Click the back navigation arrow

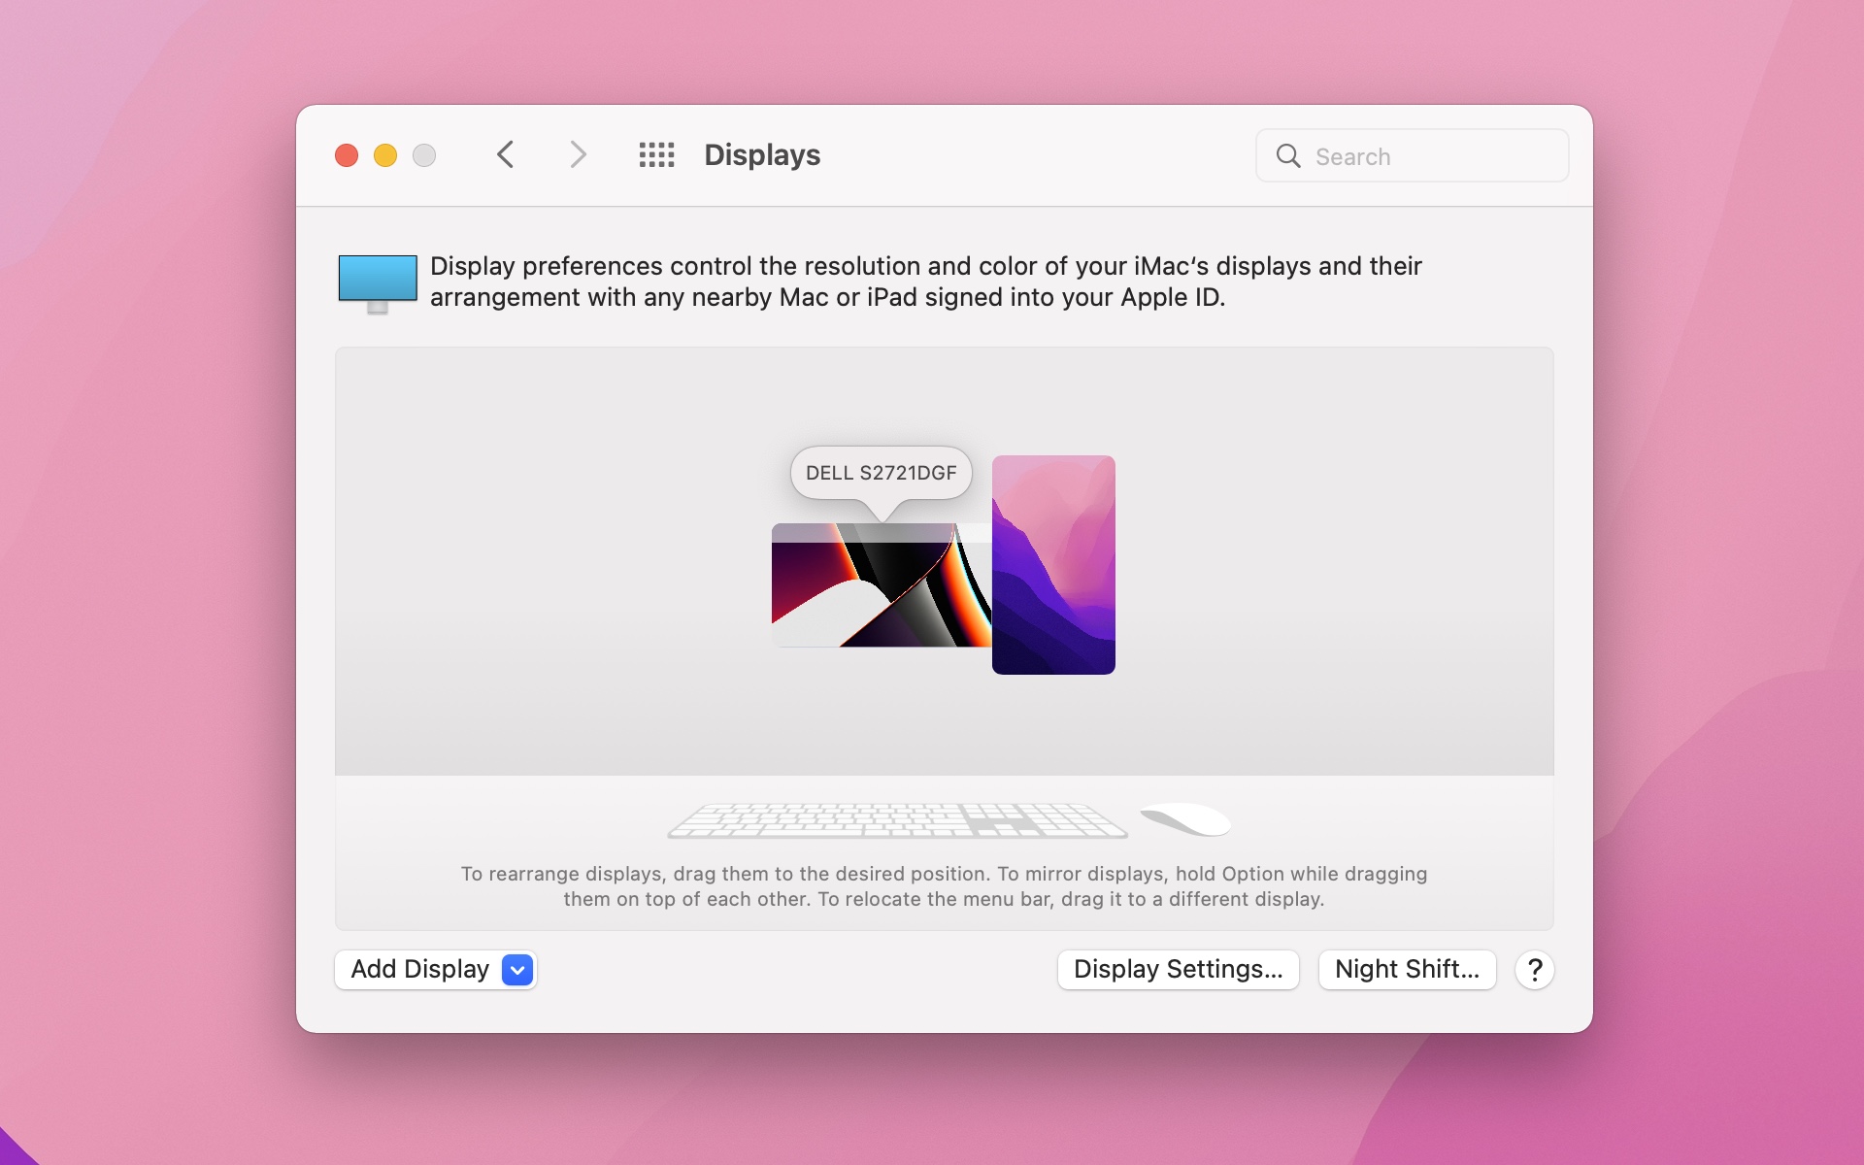coord(506,154)
